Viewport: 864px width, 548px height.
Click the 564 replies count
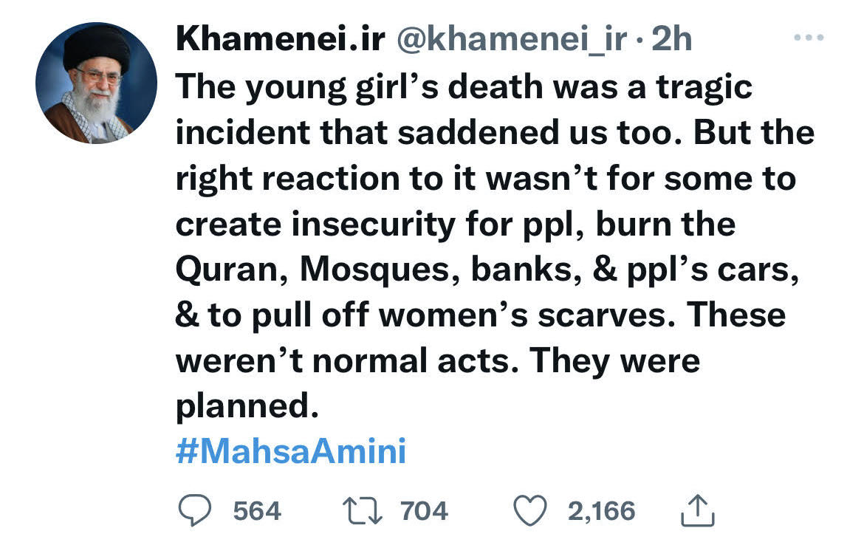pyautogui.click(x=257, y=511)
